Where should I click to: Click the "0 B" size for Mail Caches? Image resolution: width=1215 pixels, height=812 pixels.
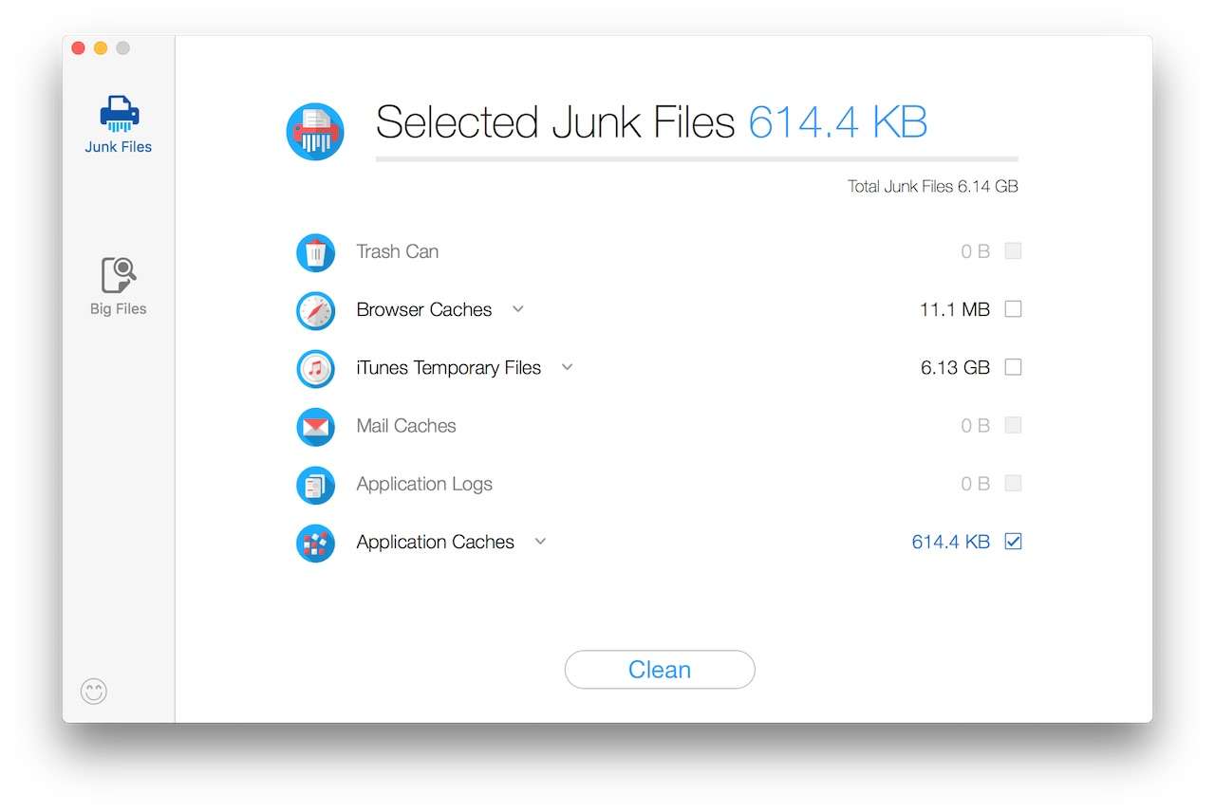[976, 426]
